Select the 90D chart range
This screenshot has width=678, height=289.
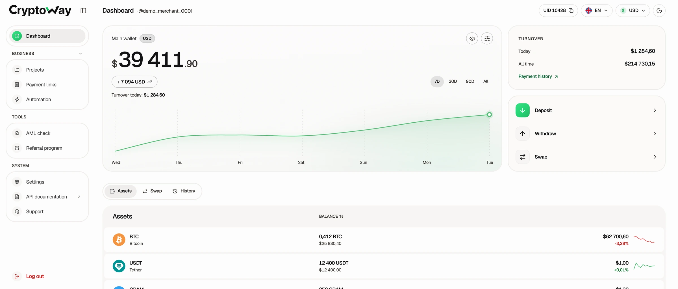tap(470, 81)
